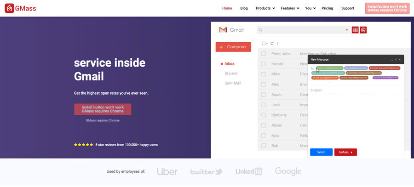
Task: Click the yellow five-star rating icons
Action: point(83,145)
